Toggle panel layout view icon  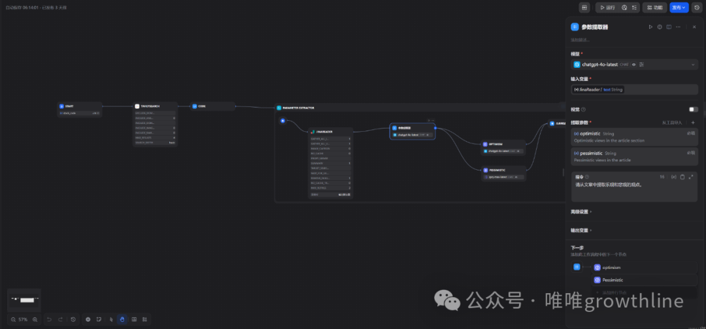(x=669, y=27)
